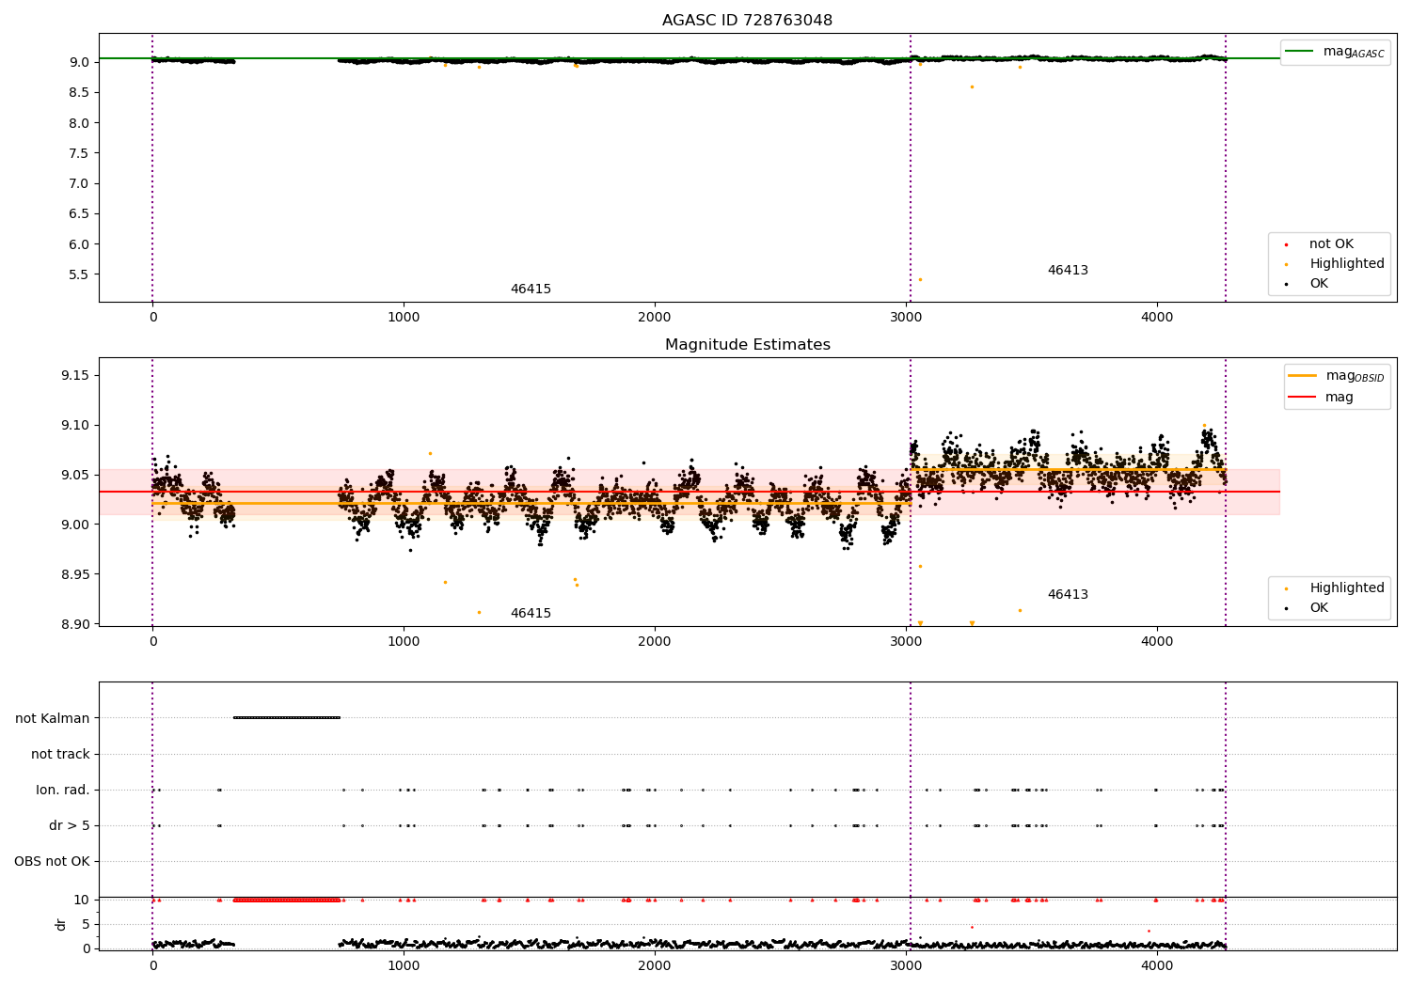Click 'Highlighted' legend entry in the top plot

tap(1347, 264)
